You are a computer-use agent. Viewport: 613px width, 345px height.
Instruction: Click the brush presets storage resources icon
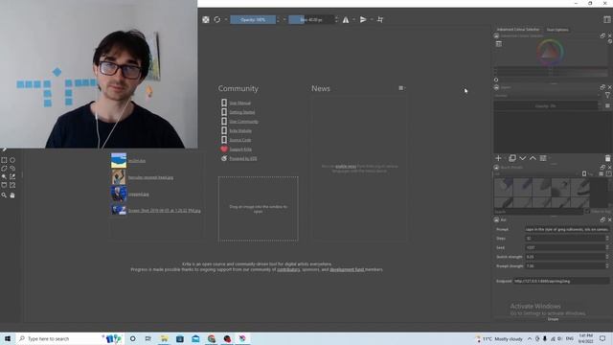(609, 173)
